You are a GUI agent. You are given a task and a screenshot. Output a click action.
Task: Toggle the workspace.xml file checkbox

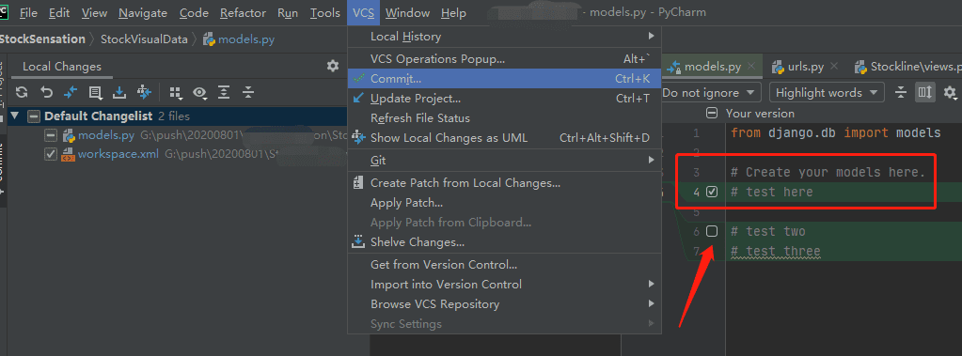coord(51,154)
